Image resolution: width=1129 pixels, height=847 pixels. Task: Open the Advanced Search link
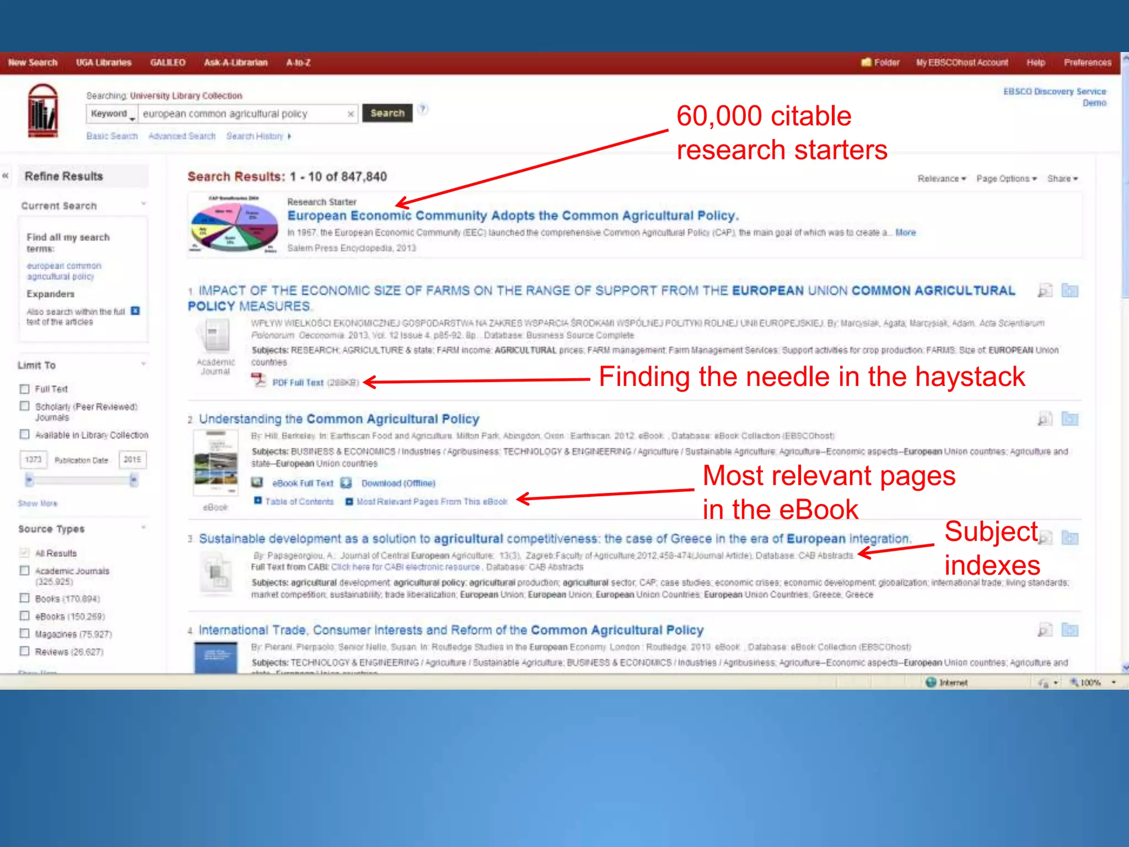(x=182, y=136)
